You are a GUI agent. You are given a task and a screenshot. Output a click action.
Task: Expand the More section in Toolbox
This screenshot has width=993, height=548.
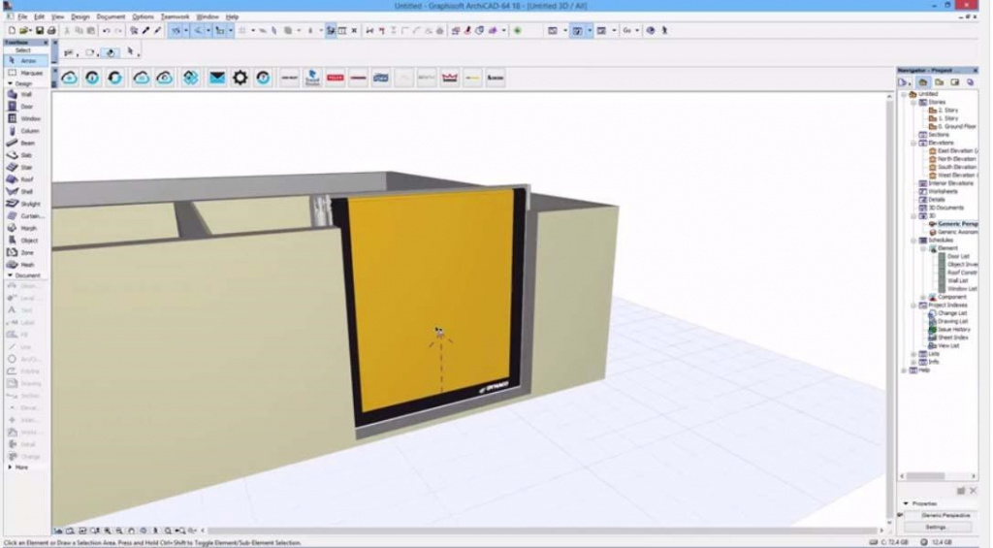[x=10, y=467]
